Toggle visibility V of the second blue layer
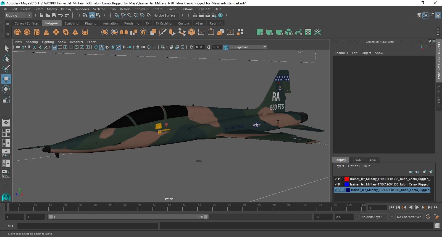The width and height of the screenshot is (442, 237). click(x=336, y=184)
